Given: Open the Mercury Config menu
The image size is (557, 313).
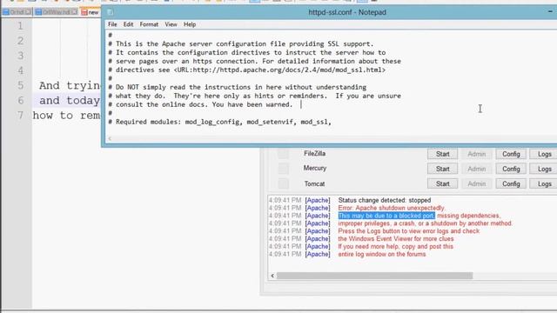Looking at the screenshot, I should click(x=511, y=169).
